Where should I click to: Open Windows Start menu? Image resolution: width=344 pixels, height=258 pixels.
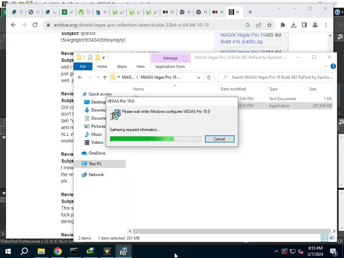click(8, 251)
